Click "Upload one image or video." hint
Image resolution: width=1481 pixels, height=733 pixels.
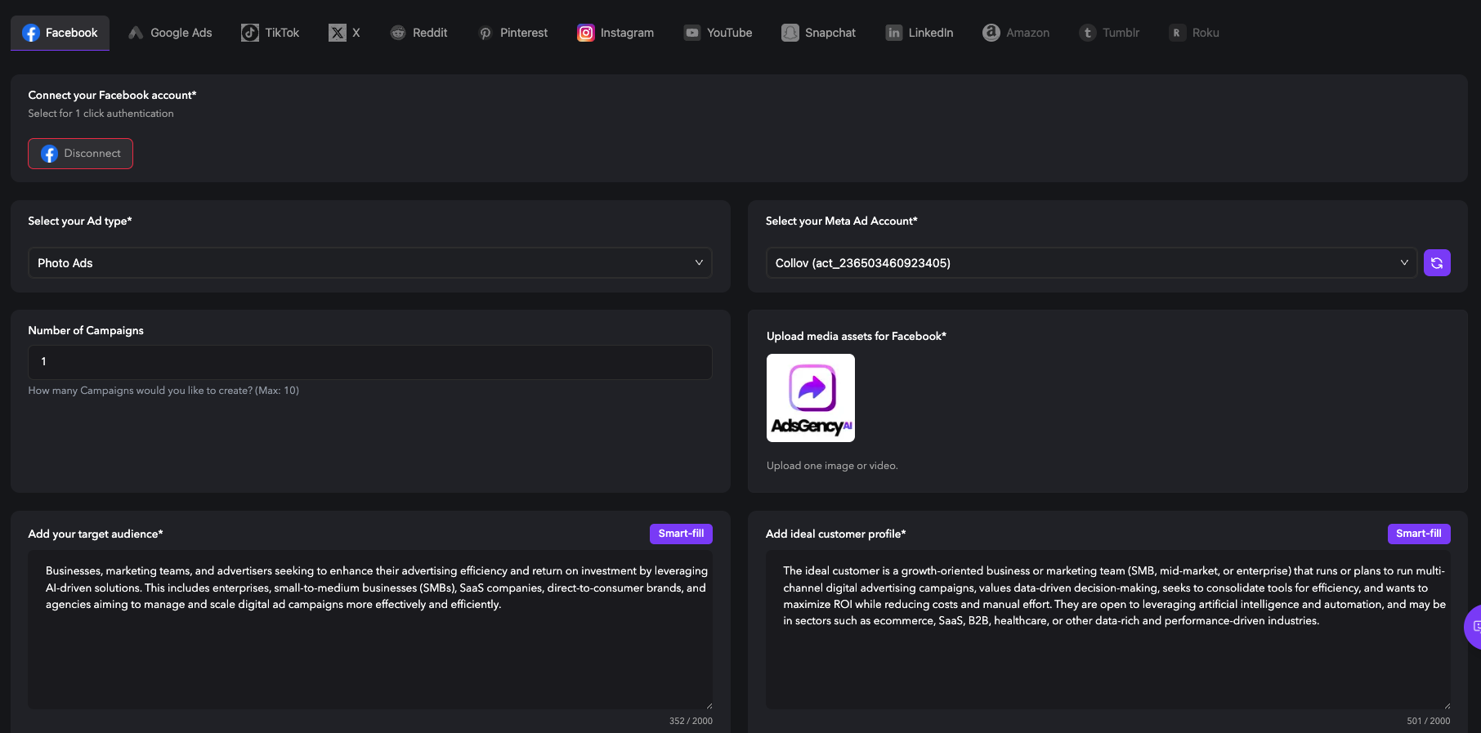[x=832, y=466]
